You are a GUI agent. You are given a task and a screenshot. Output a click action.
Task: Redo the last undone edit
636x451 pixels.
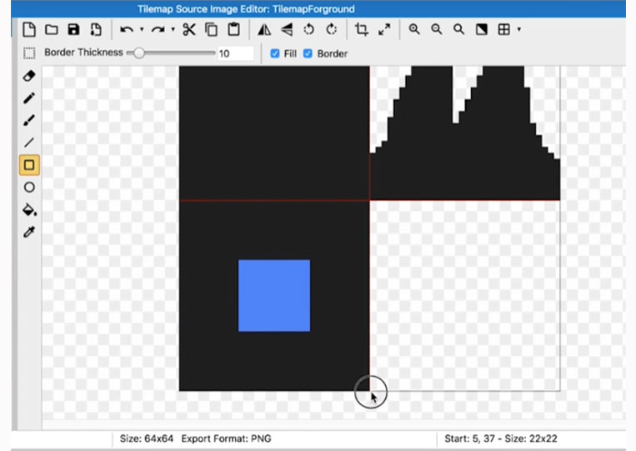158,30
